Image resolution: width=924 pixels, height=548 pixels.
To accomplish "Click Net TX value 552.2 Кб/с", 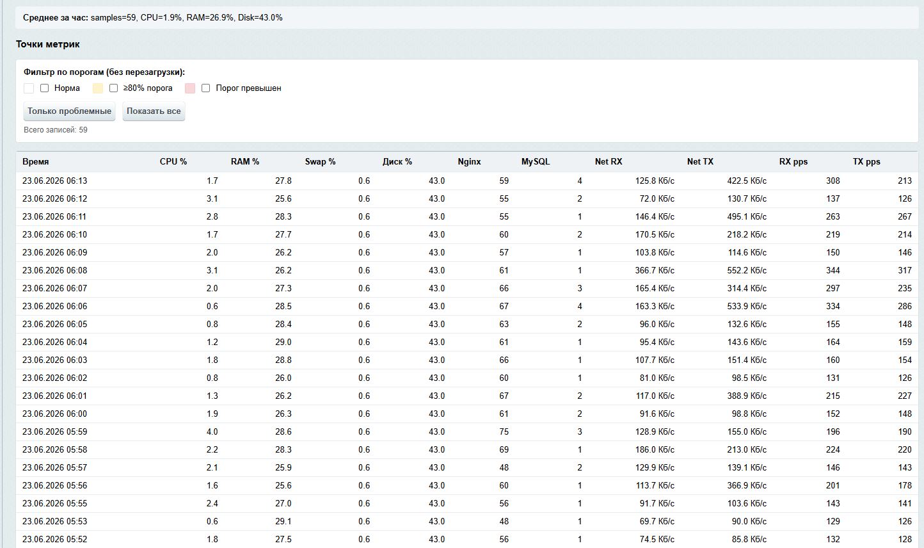I will (747, 271).
